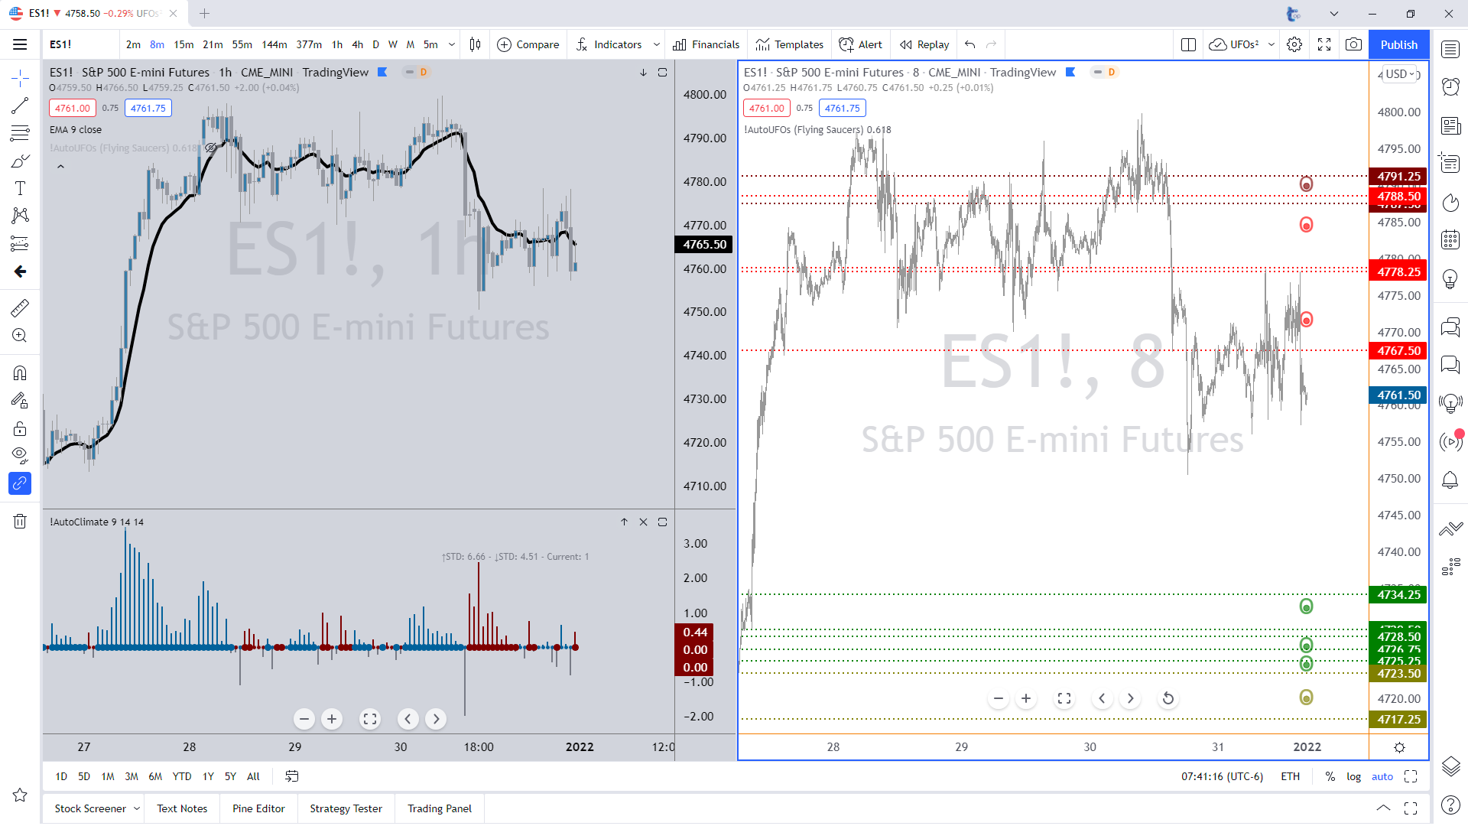The image size is (1468, 826).
Task: Collapse the indicator legend on left chart
Action: pyautogui.click(x=60, y=166)
